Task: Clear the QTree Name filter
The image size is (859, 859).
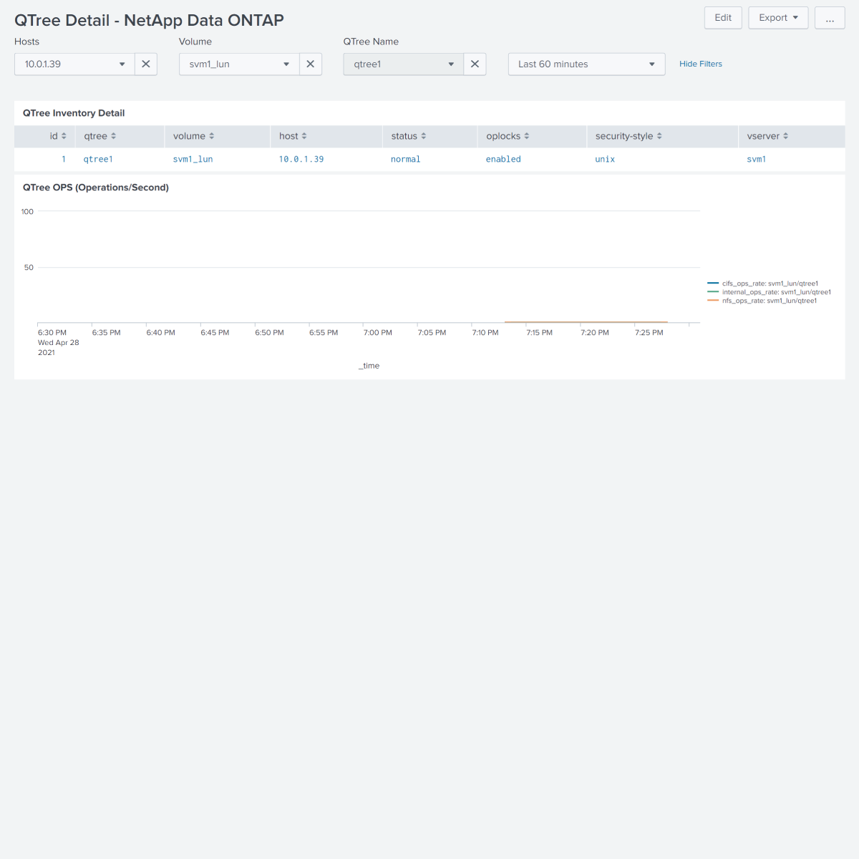Action: coord(475,64)
